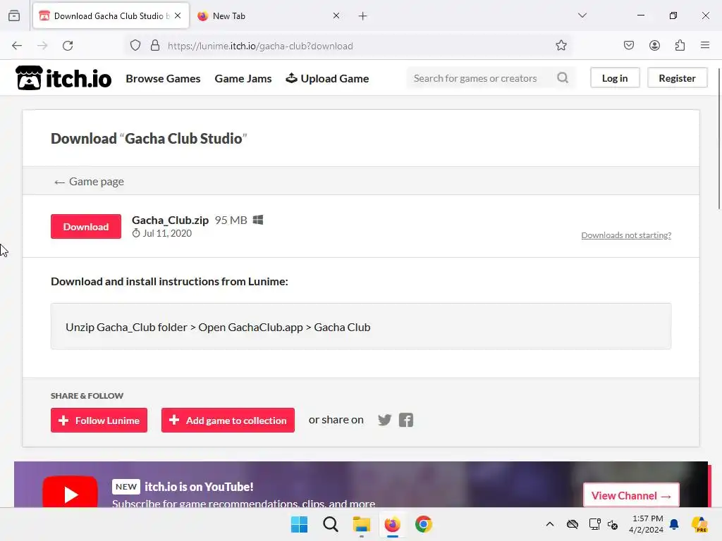Click the cloud sync tray icon
This screenshot has height=541, width=722.
(x=573, y=524)
